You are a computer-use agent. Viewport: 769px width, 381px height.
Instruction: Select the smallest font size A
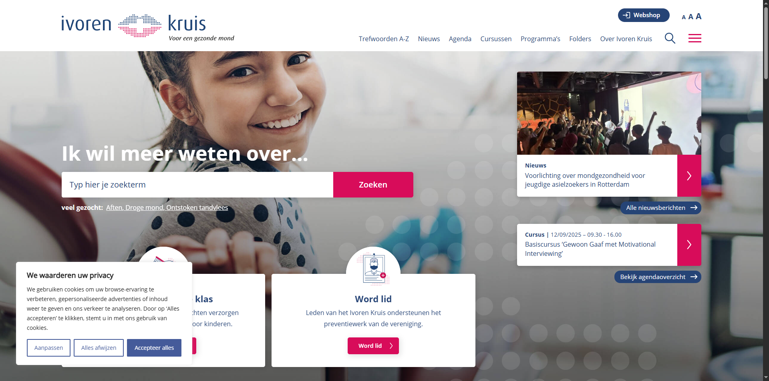pyautogui.click(x=684, y=17)
